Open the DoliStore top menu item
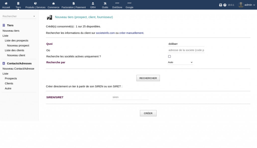 tap(117, 5)
